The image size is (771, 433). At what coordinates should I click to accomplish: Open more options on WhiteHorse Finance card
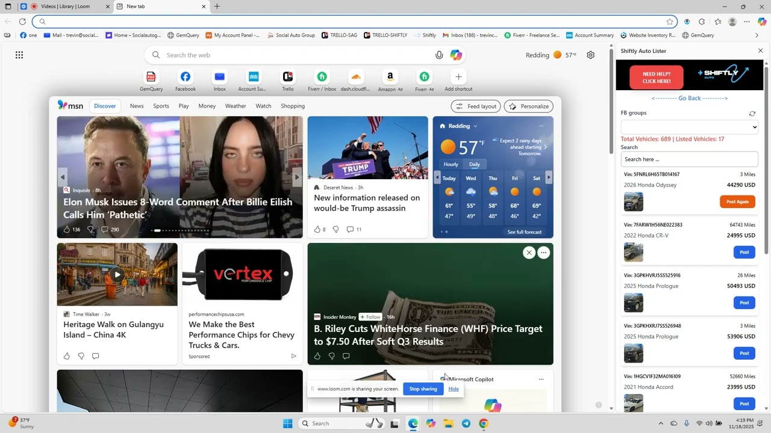(543, 253)
